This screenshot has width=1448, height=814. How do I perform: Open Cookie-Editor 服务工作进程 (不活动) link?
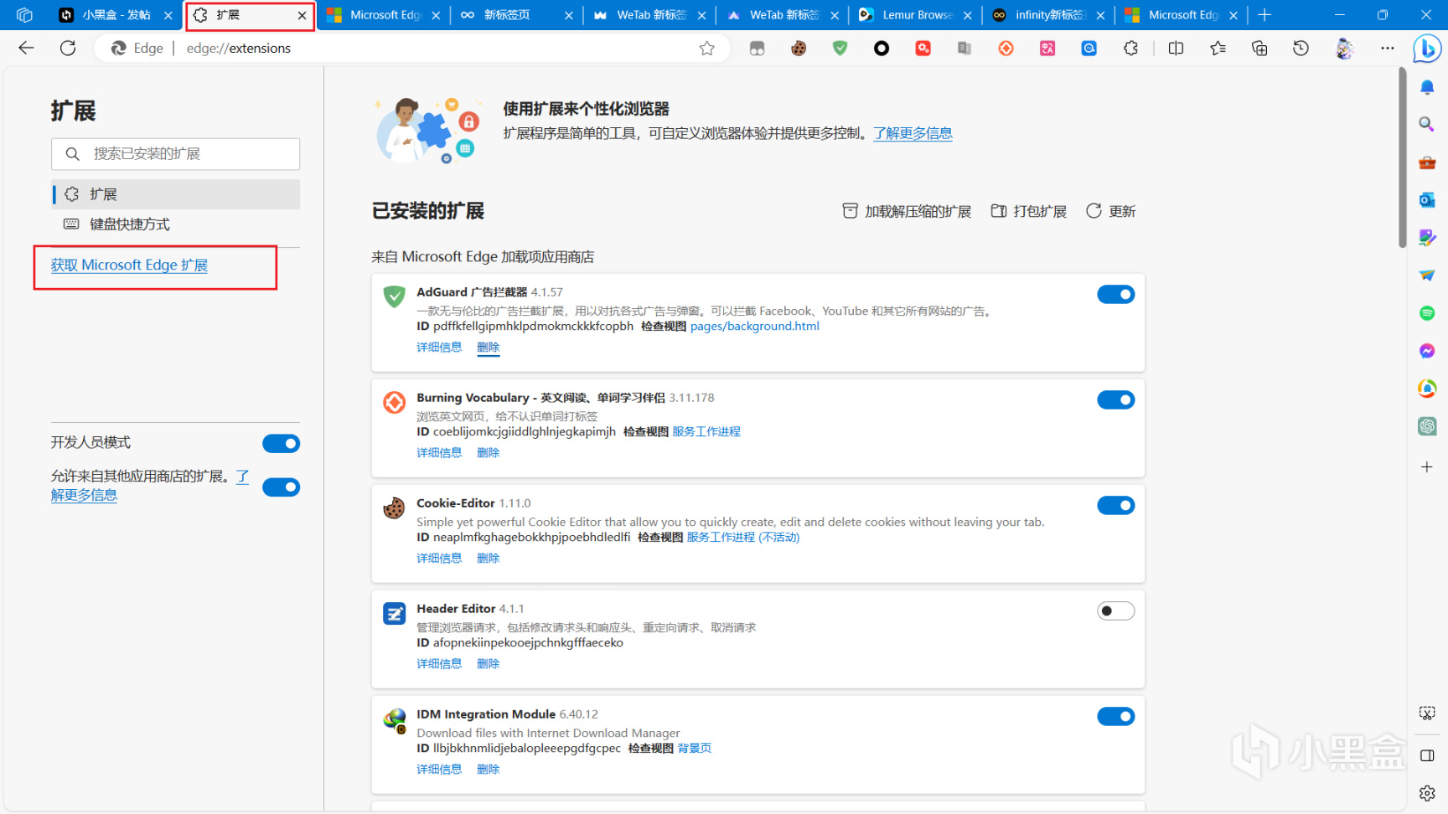(x=742, y=538)
